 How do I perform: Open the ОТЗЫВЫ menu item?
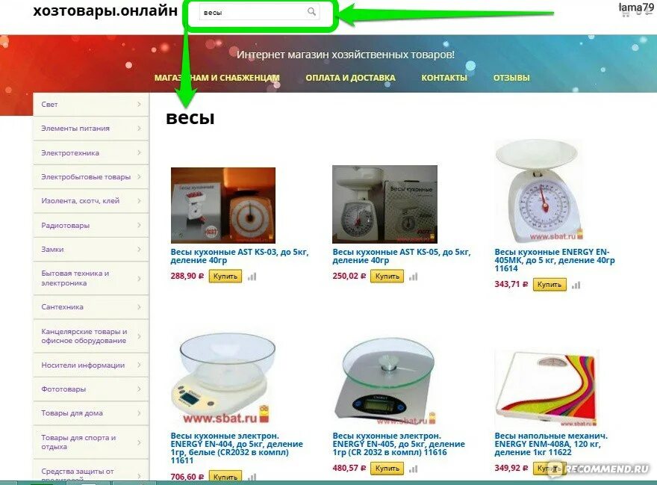coord(511,78)
